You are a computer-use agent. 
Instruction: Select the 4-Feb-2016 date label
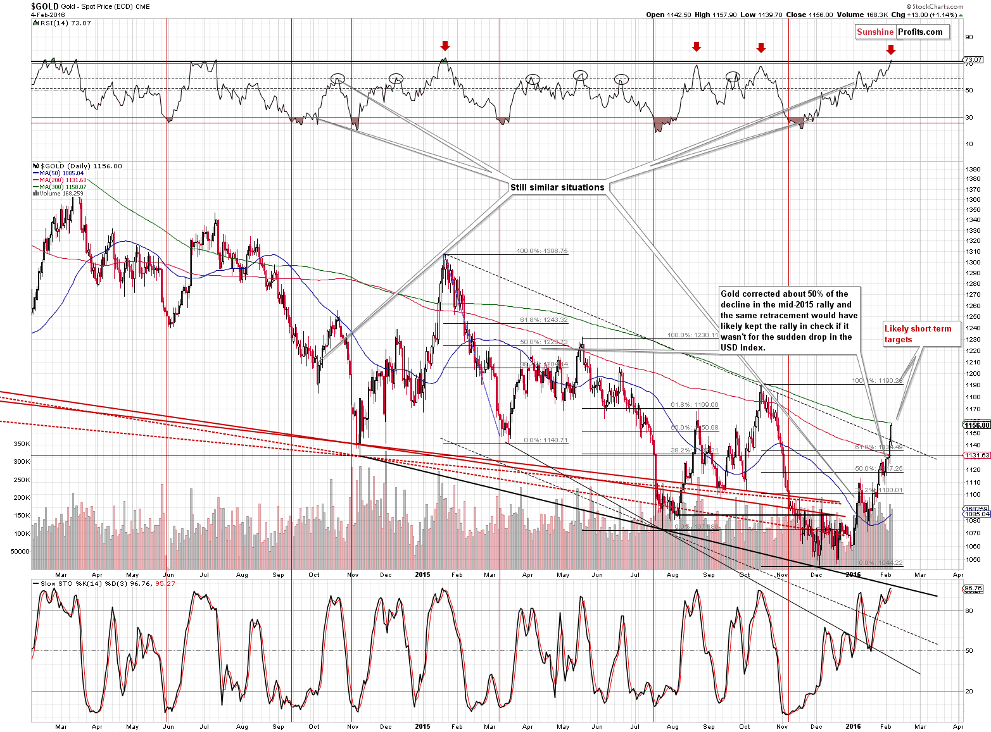coord(48,15)
